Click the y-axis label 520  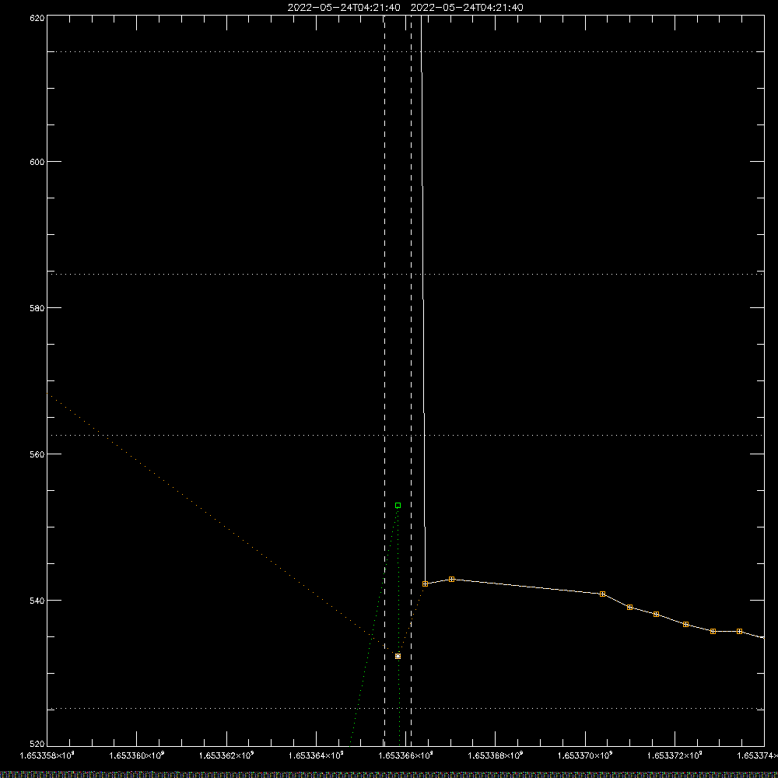(x=37, y=744)
